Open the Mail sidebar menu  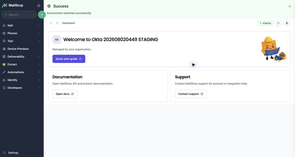point(21,26)
